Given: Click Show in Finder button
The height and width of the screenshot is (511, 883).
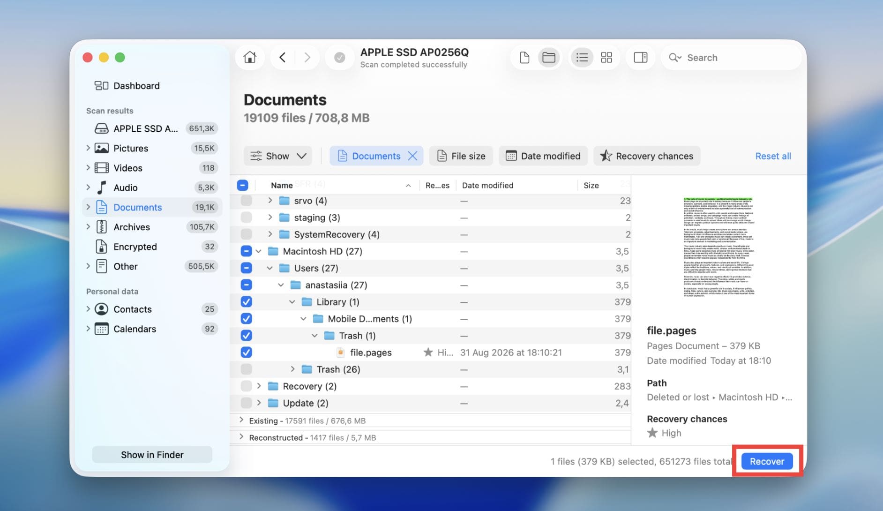Looking at the screenshot, I should coord(152,455).
